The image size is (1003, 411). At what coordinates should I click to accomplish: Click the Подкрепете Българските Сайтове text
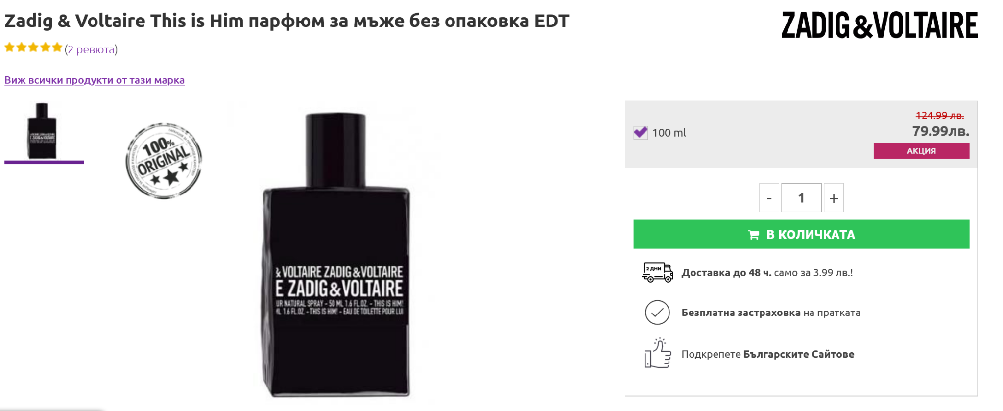(767, 354)
